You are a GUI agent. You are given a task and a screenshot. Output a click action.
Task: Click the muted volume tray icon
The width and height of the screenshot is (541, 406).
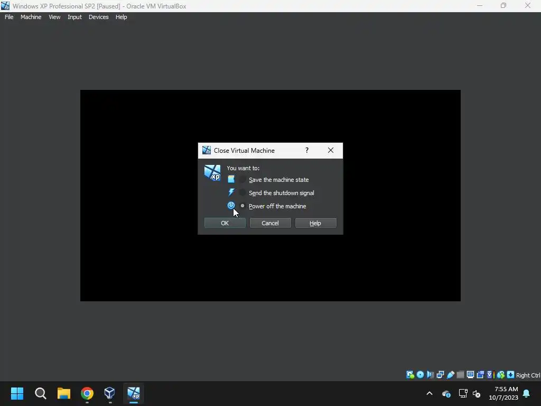pyautogui.click(x=477, y=393)
